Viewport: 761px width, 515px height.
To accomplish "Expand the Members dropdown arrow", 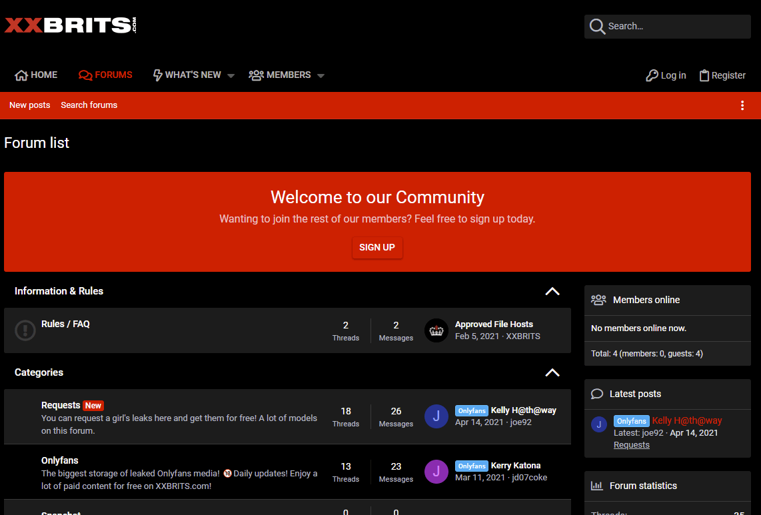I will [321, 76].
